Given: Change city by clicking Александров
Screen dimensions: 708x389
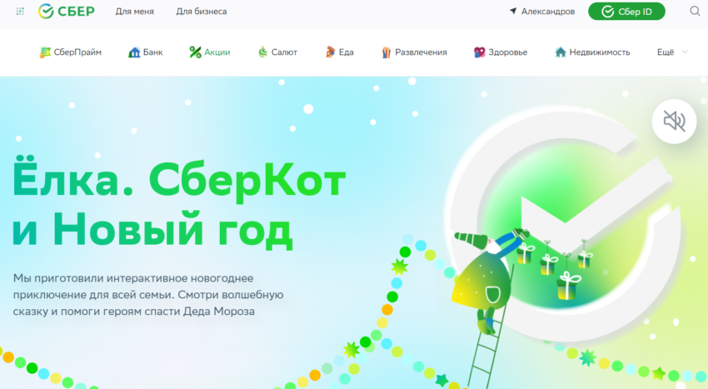Looking at the screenshot, I should coord(548,12).
